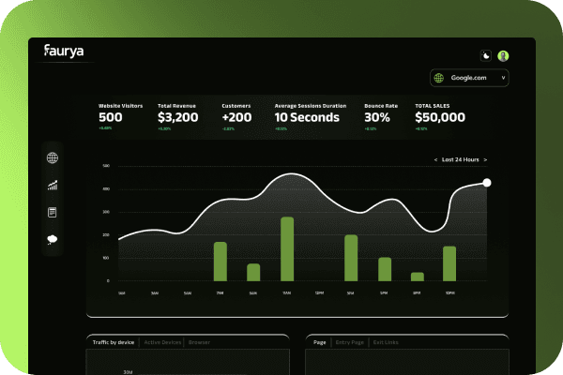The height and width of the screenshot is (375, 563).
Task: Select the TOTAL SALES $50,000 stat
Action: [440, 116]
